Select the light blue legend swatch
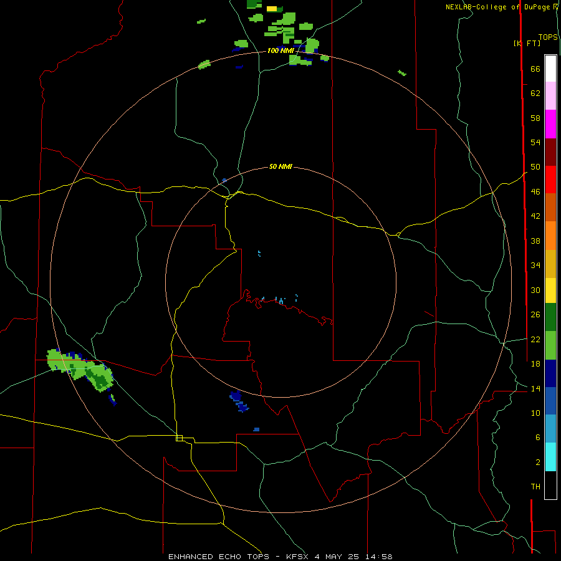The width and height of the screenshot is (561, 561). [550, 429]
